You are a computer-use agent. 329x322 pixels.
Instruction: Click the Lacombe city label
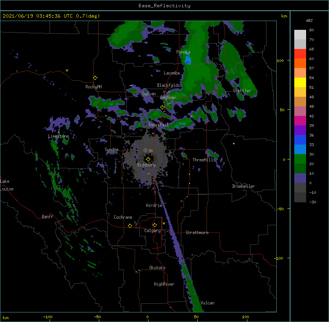[172, 73]
